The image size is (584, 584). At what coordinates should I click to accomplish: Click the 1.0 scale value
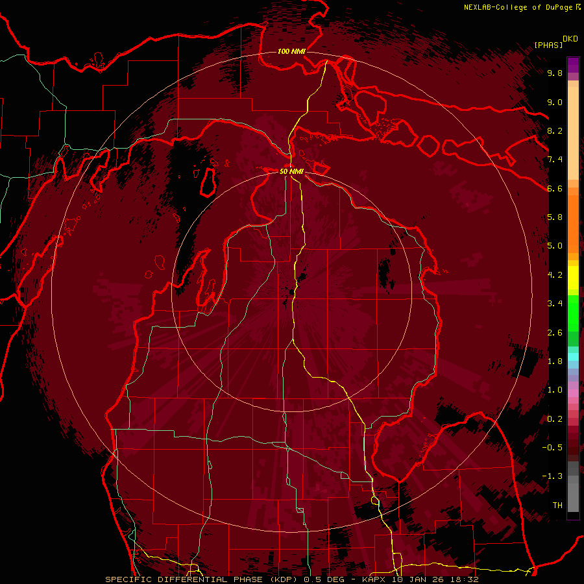click(x=555, y=390)
